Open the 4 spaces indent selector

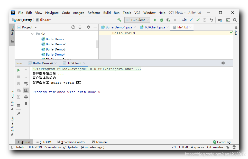tap(197, 147)
